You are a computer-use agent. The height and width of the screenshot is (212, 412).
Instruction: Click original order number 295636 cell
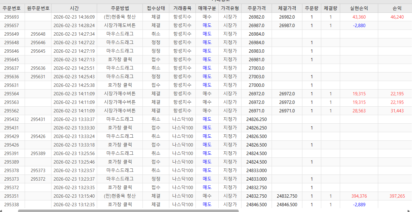38,68
